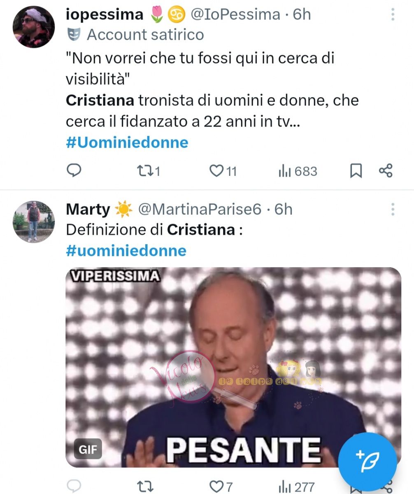This screenshot has height=494, width=414.
Task: Open more options for Marty's tweet
Action: [x=393, y=210]
